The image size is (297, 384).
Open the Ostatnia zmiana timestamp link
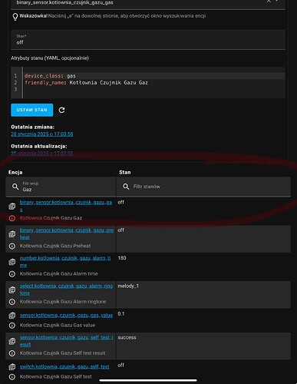(42, 134)
